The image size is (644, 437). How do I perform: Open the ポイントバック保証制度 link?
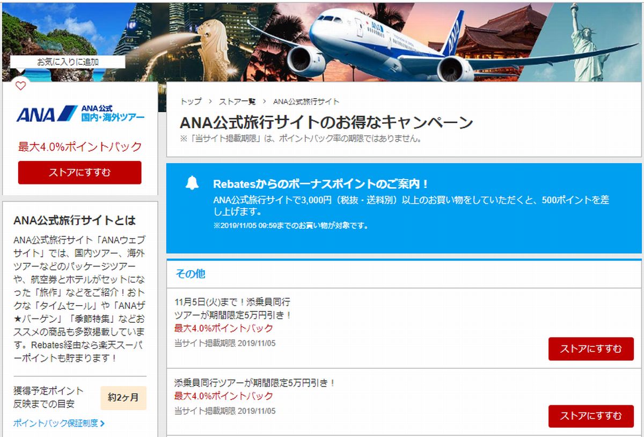(56, 423)
